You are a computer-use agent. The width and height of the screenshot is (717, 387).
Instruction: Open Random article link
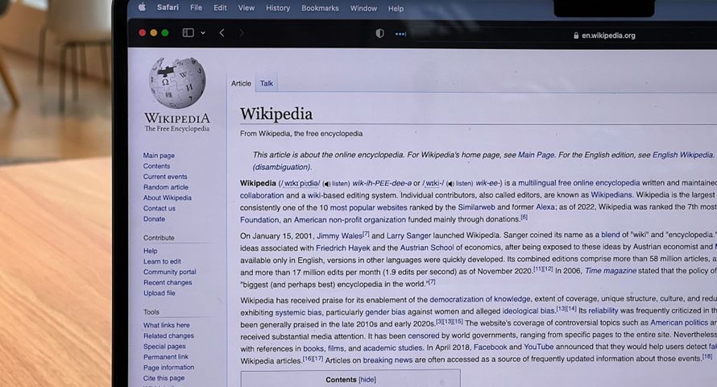tap(165, 187)
